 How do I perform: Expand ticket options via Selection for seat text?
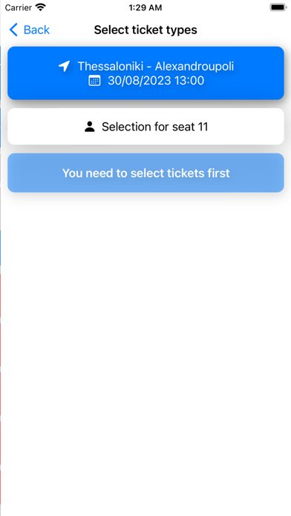147,127
